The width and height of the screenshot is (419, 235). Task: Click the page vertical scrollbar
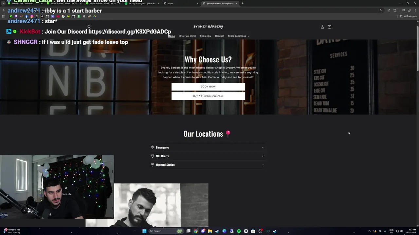click(417, 49)
